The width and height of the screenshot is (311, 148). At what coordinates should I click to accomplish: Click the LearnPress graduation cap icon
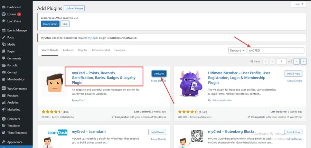pyautogui.click(x=3, y=21)
